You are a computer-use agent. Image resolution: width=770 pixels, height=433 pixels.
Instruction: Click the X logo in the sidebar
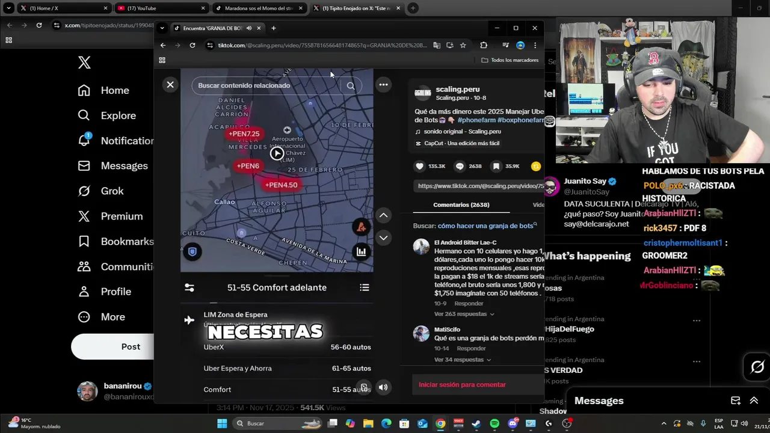click(84, 63)
